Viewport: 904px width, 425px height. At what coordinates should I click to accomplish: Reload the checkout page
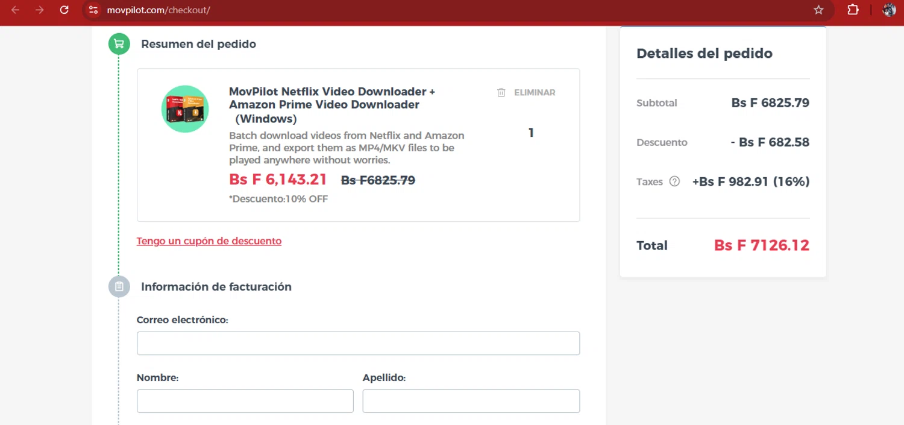64,10
